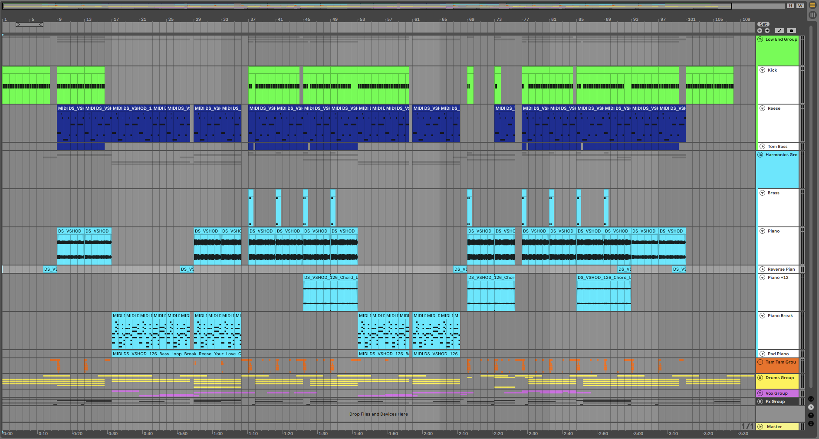Click the 1:00 mark on the time ruler
Screen dimensions: 819x439
(x=217, y=433)
